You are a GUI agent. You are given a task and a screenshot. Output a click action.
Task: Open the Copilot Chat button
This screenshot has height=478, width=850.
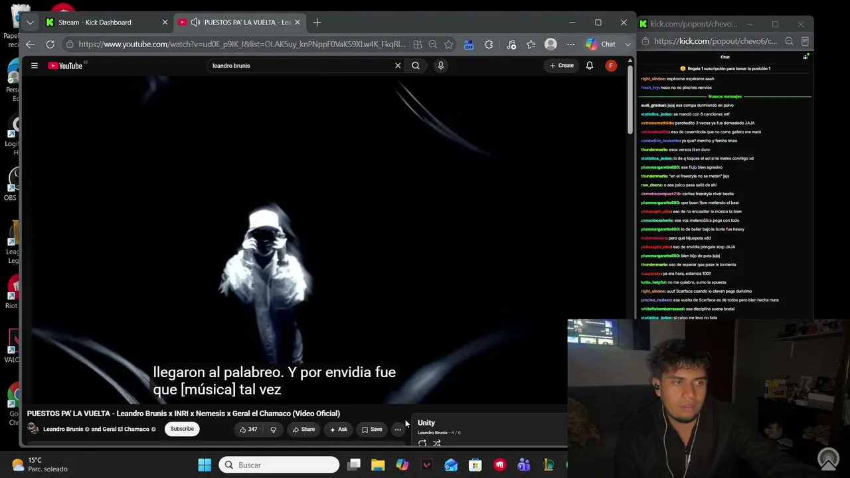(x=601, y=44)
